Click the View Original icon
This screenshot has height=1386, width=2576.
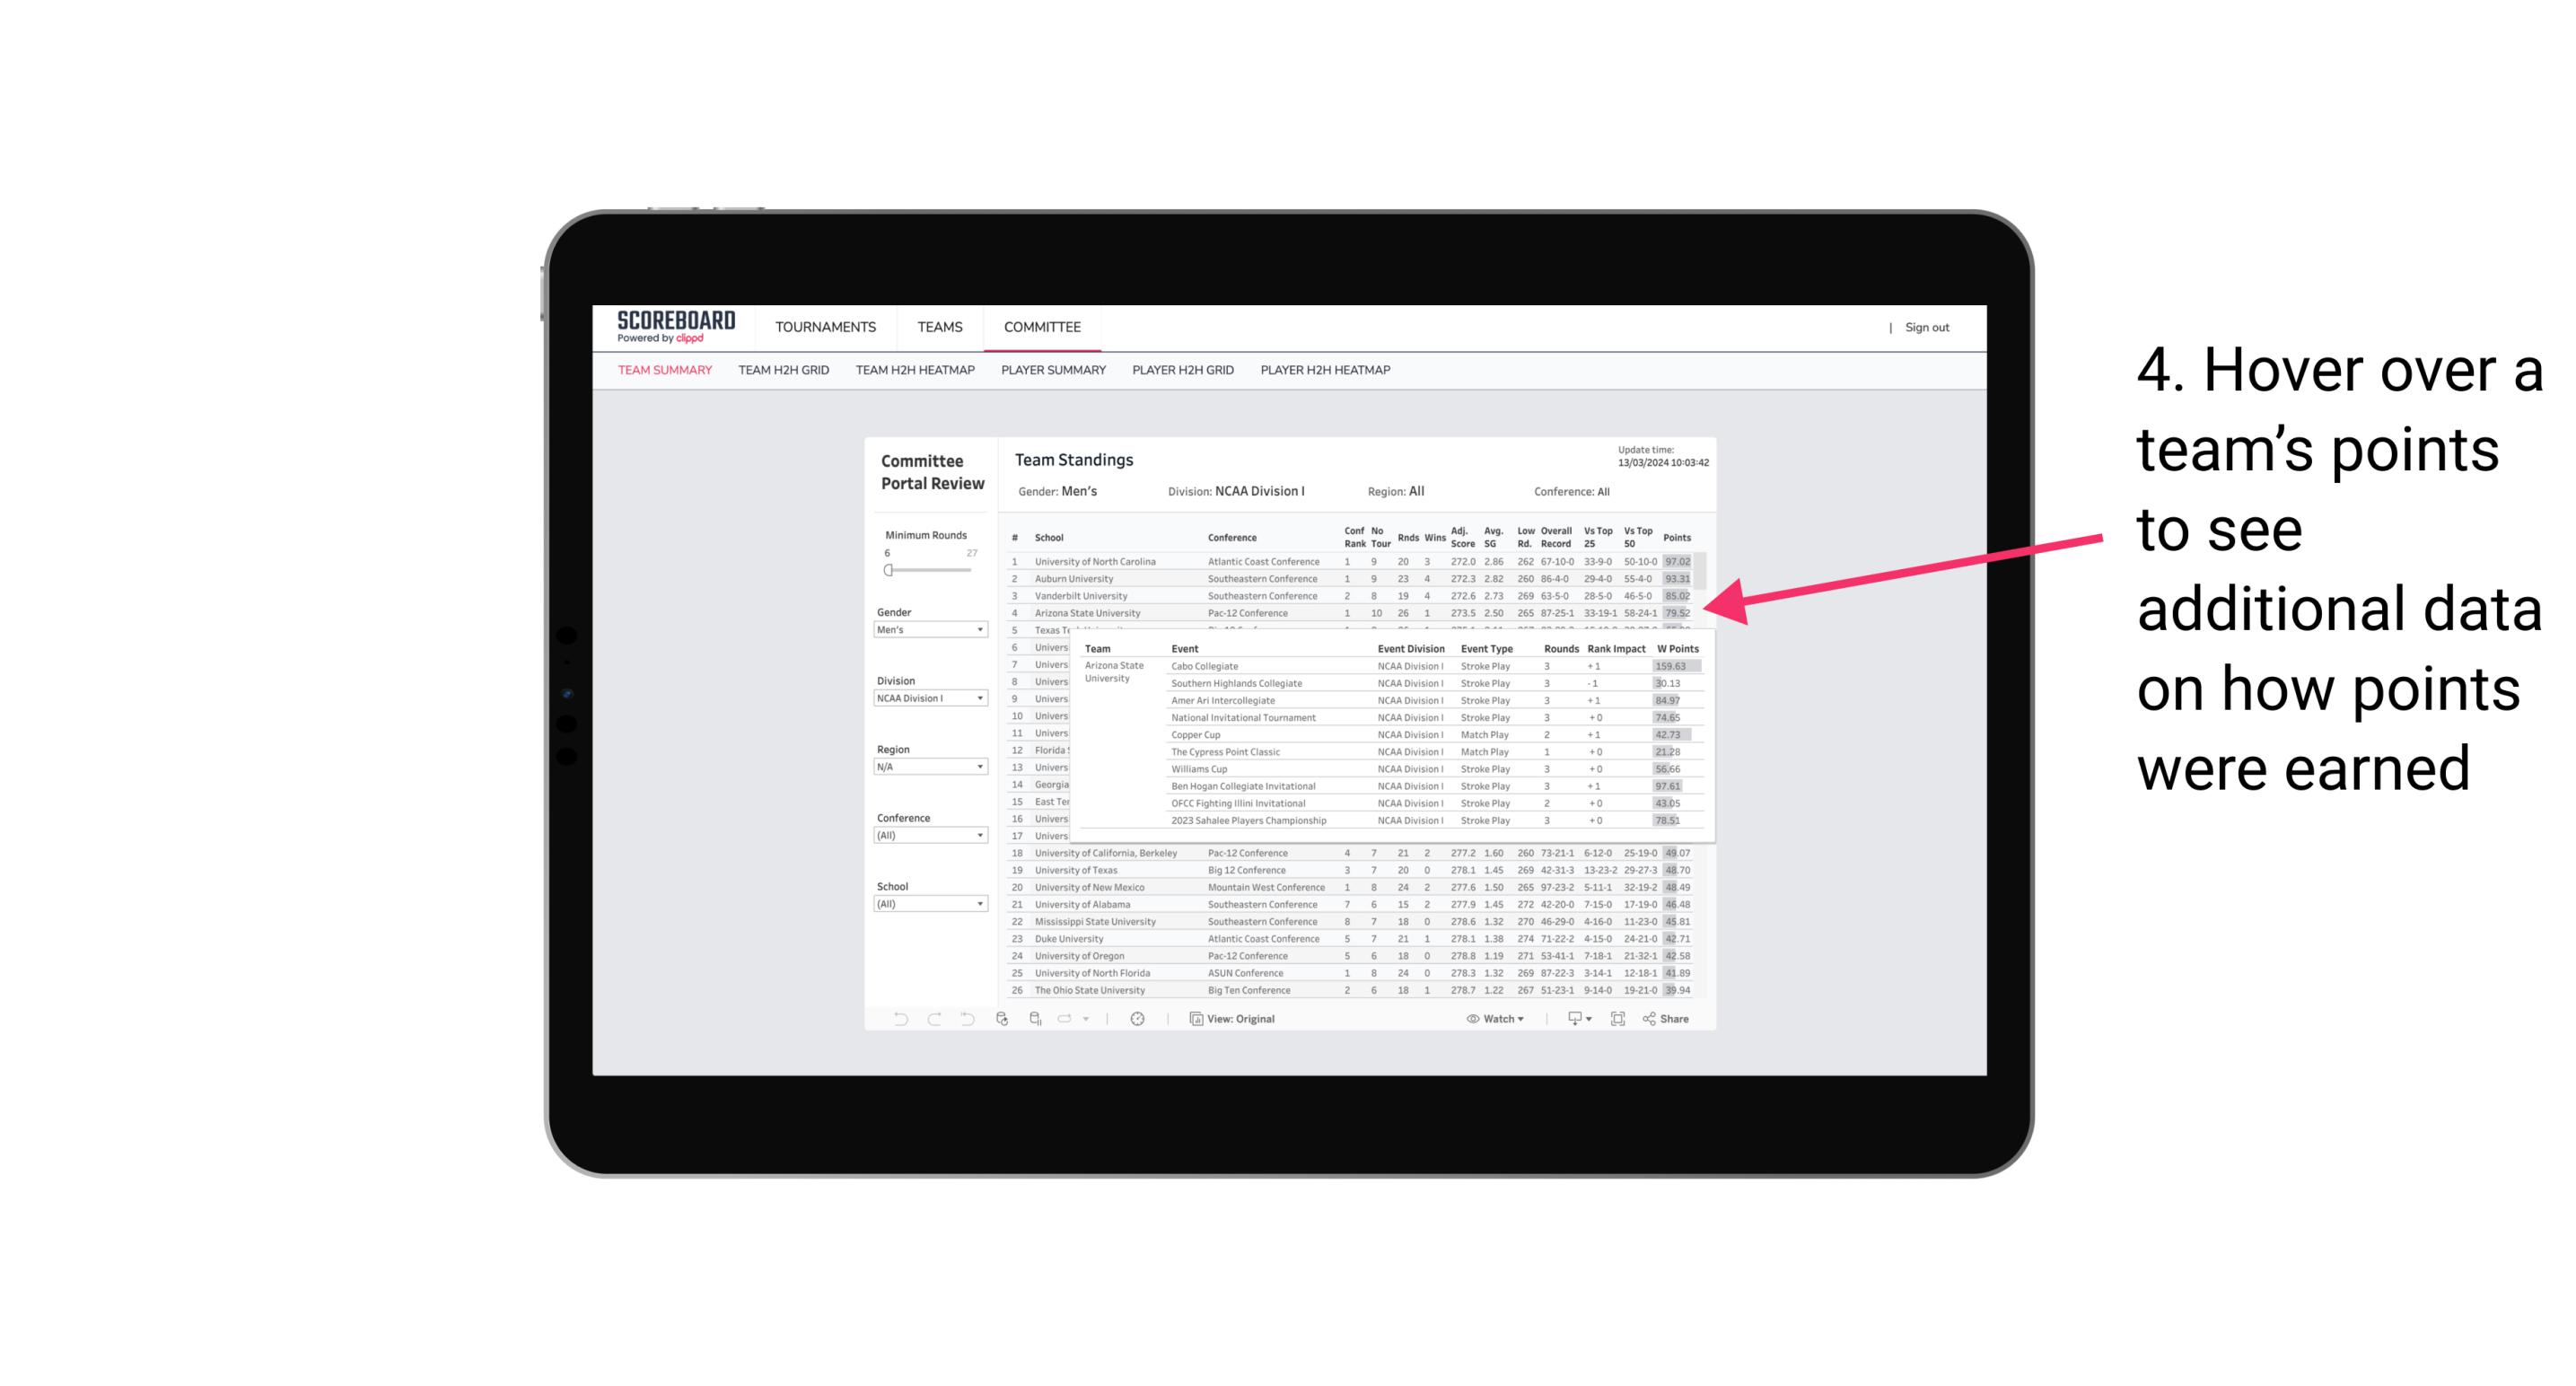click(x=1194, y=1019)
